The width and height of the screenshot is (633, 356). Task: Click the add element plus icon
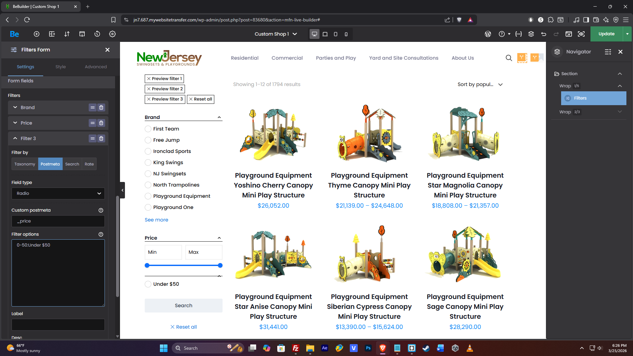coord(37,34)
